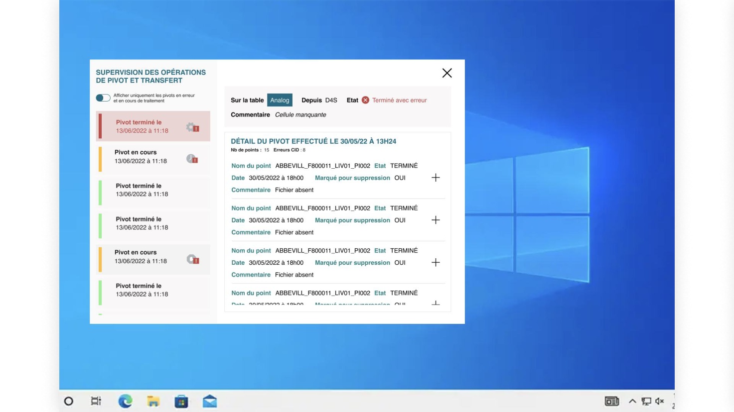Click the muted volume icon in tray
The width and height of the screenshot is (734, 412).
tap(660, 401)
